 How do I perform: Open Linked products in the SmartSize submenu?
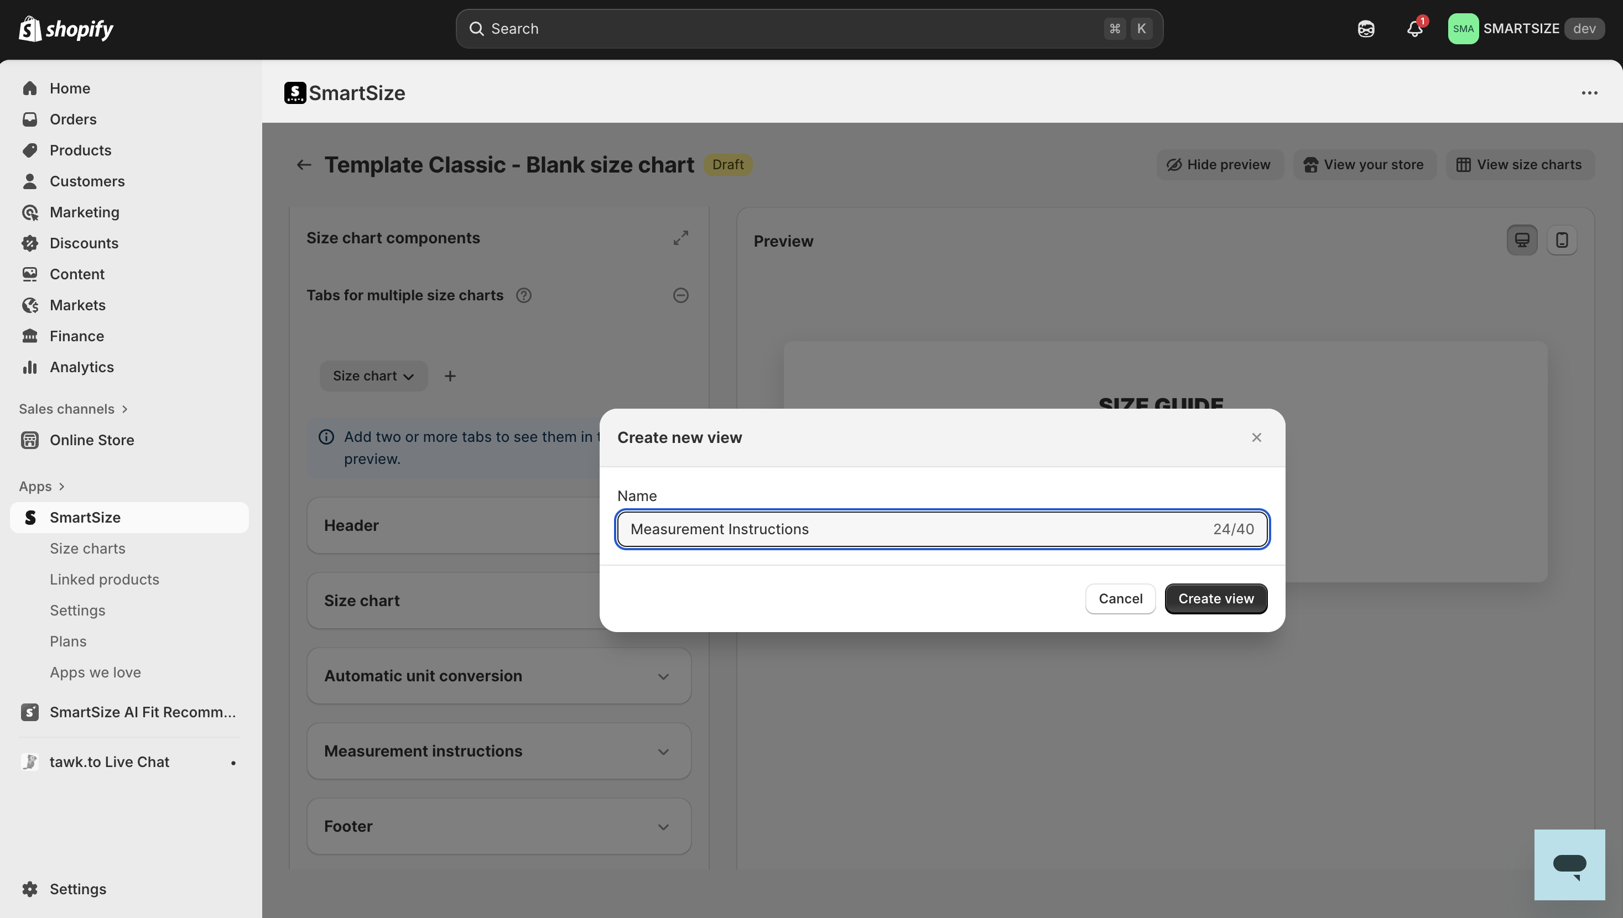coord(104,579)
